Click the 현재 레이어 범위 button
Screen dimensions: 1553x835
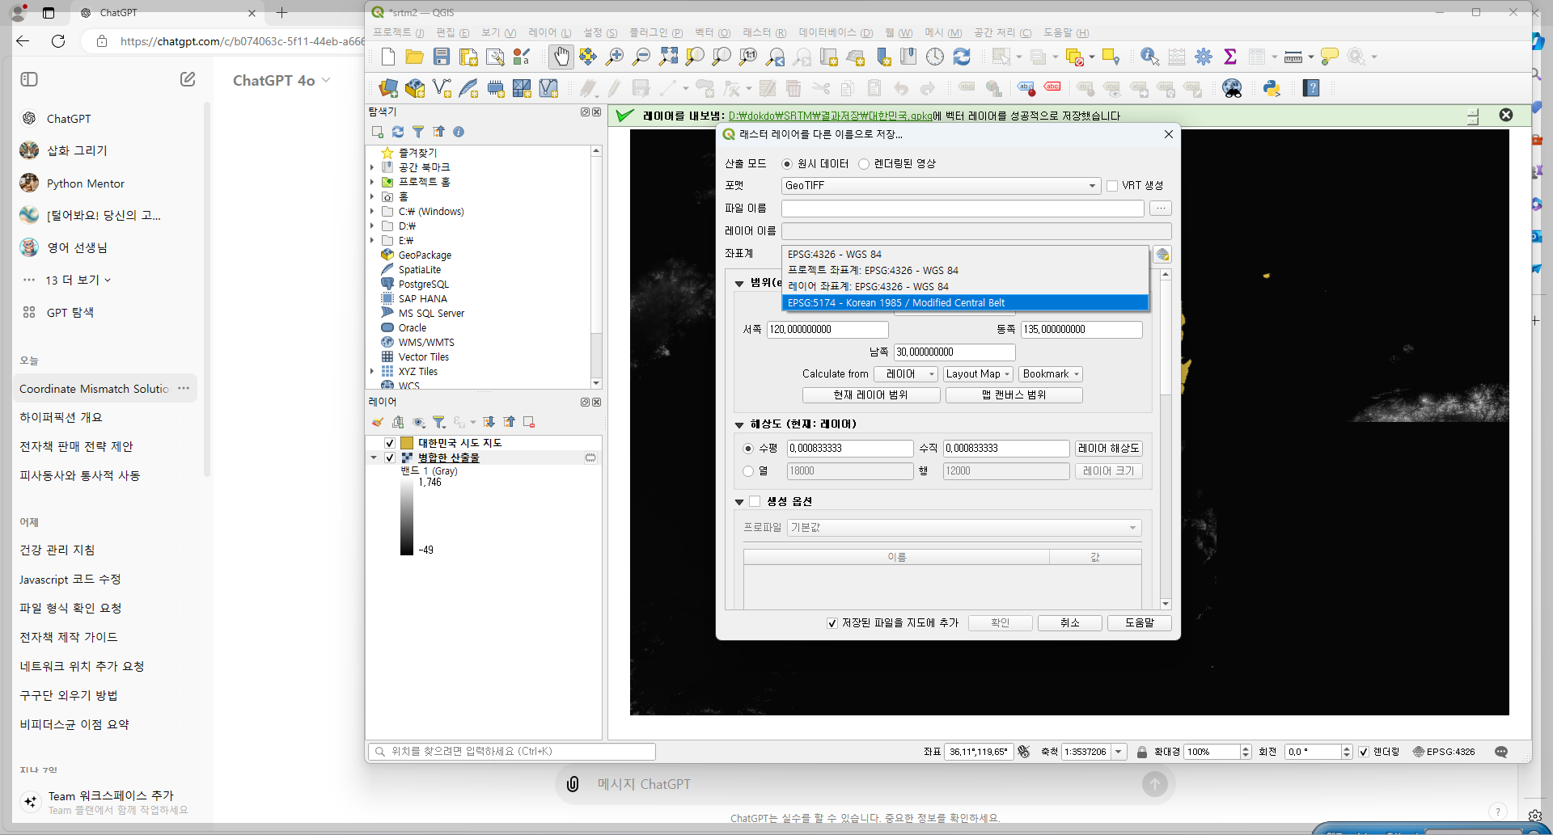[871, 395]
